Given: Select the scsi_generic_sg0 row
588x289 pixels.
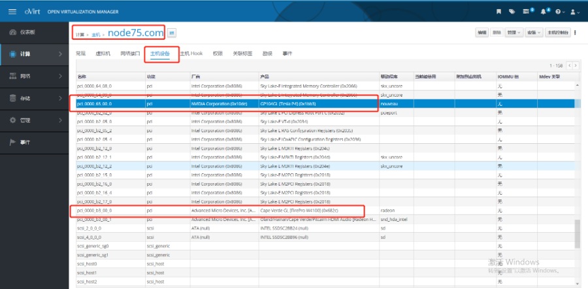Looking at the screenshot, I should click(x=325, y=246).
